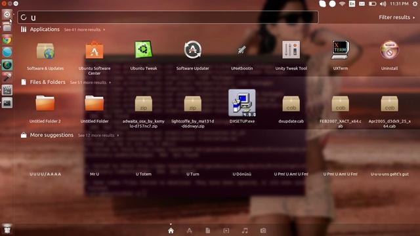
Task: Open Ubuntu Tweak app
Action: click(x=144, y=50)
